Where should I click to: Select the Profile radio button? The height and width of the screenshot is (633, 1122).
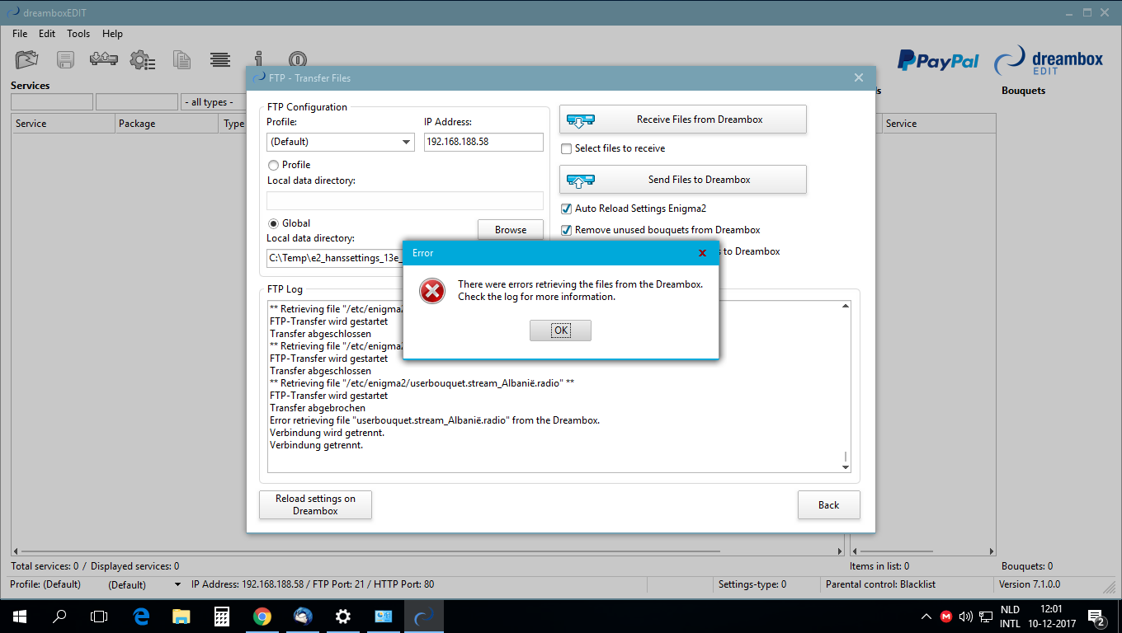point(274,166)
